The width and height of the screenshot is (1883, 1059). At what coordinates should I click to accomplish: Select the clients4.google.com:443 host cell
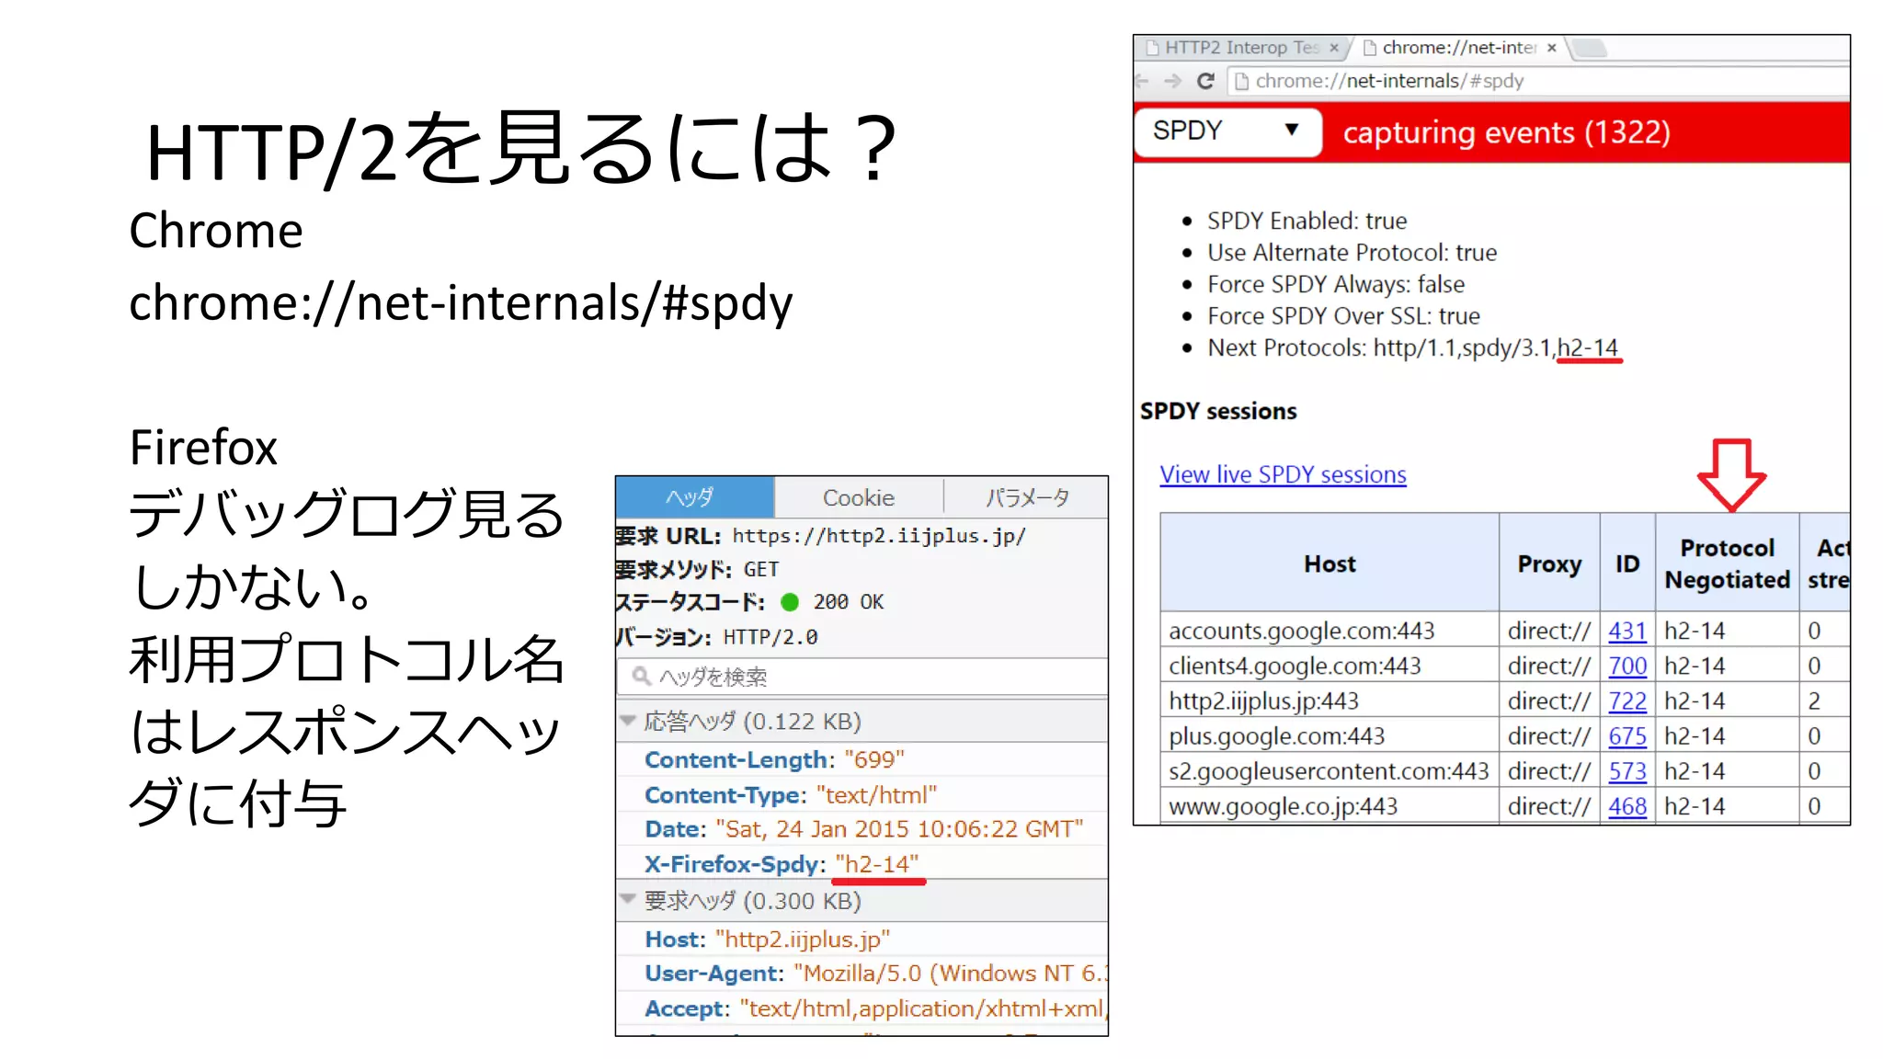click(x=1330, y=666)
